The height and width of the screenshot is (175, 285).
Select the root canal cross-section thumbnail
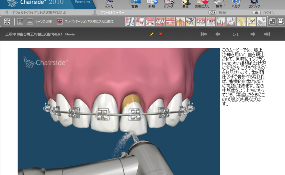180,21
